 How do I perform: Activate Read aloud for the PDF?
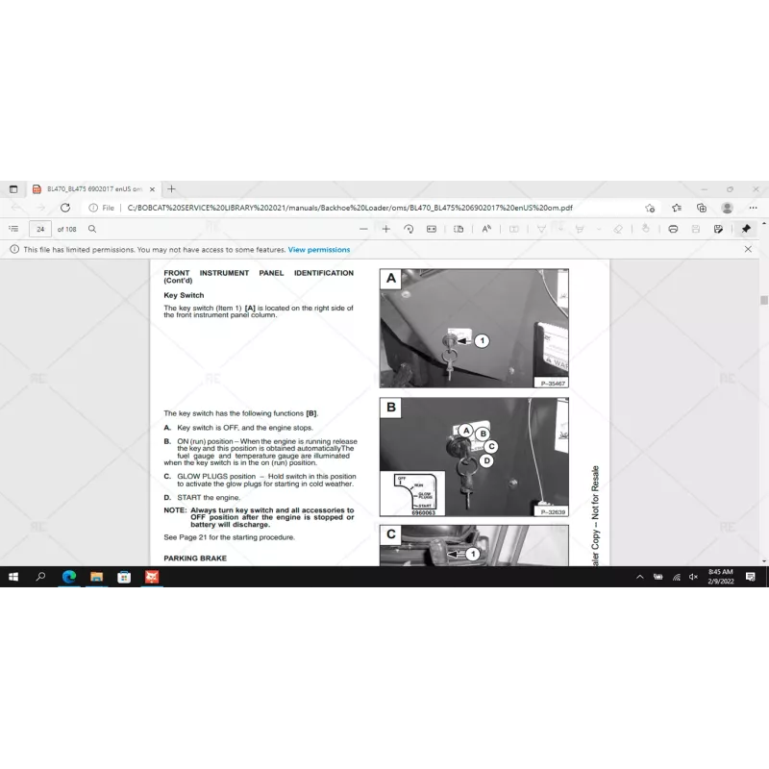pyautogui.click(x=485, y=229)
